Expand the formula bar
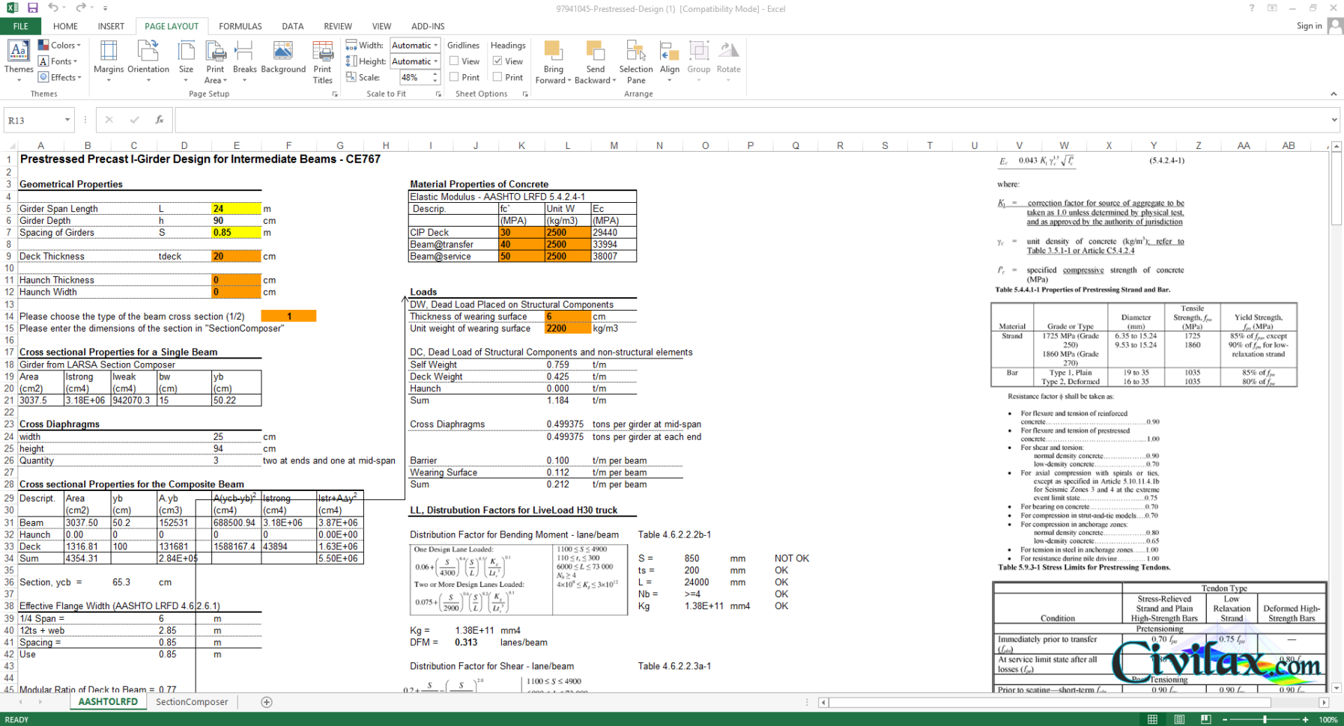 (1334, 120)
